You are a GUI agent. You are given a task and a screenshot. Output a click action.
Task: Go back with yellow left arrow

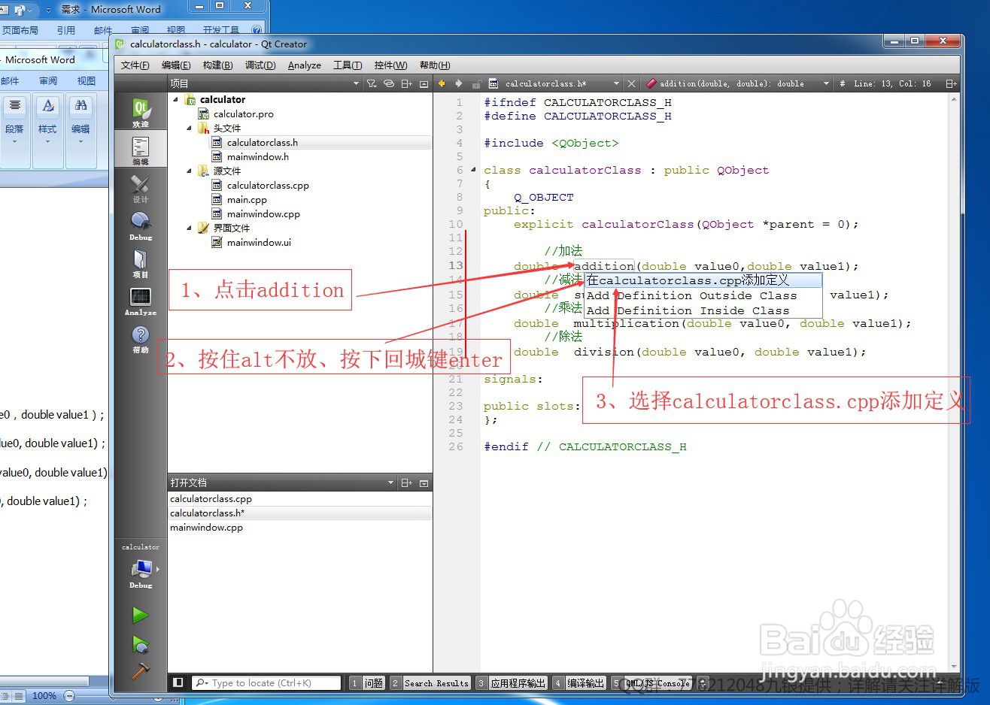click(x=442, y=83)
